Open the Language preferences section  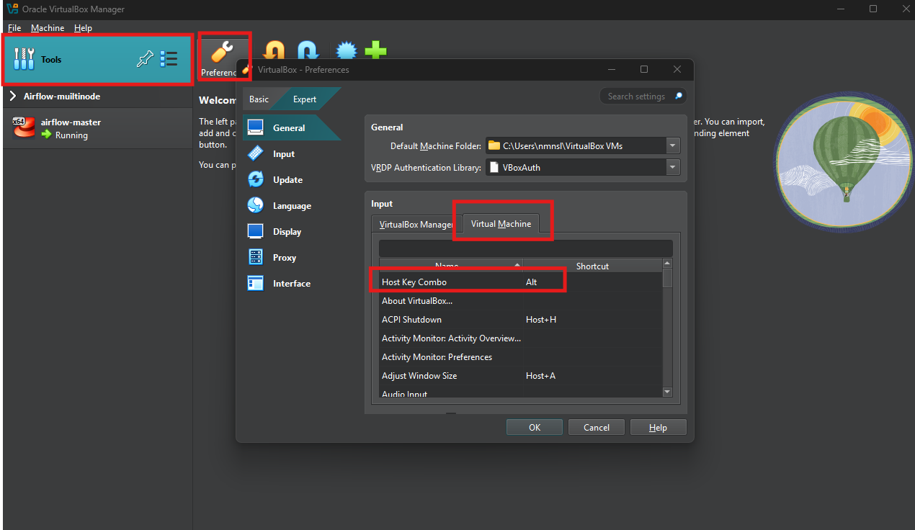pos(292,205)
